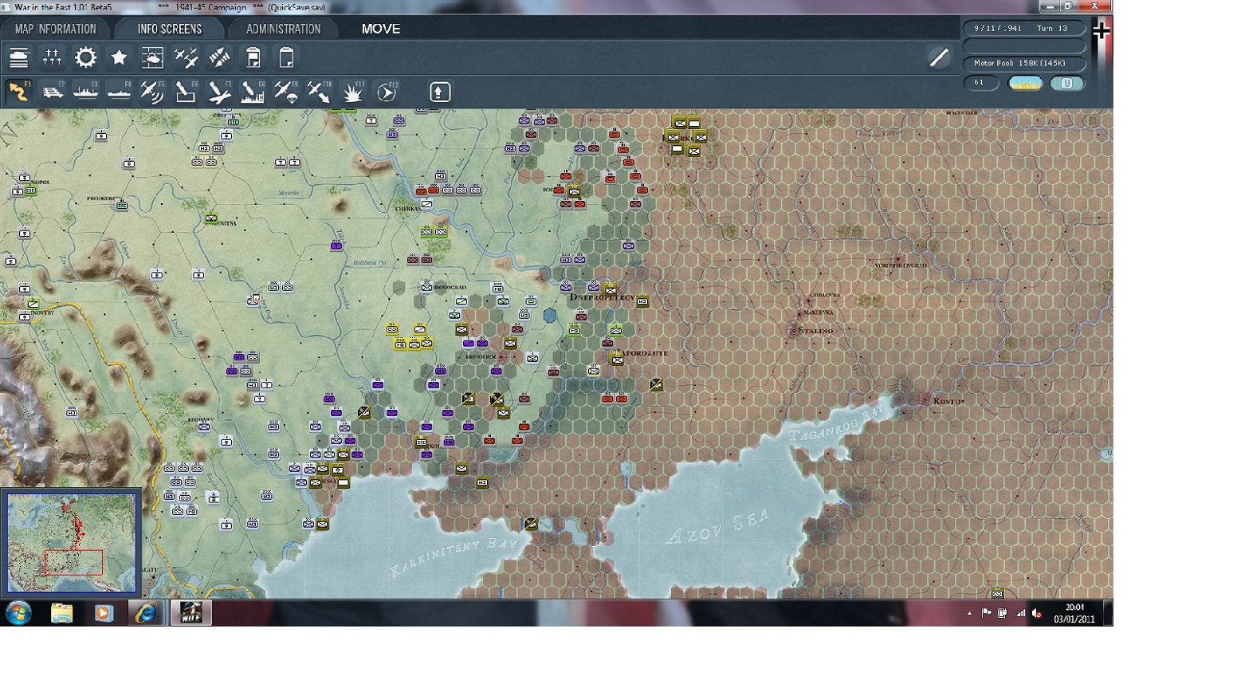Screen dimensions: 1237x696
Task: Select the F8 Bomb city mode
Action: tap(253, 92)
